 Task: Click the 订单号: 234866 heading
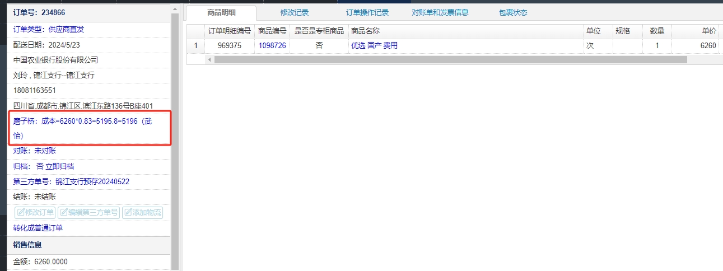point(39,12)
